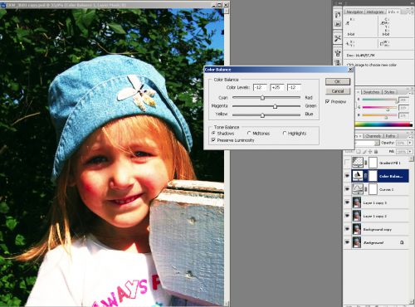Hide the Layer 1 copy 2 layer
Screen dimensions: 415x307
347,216
